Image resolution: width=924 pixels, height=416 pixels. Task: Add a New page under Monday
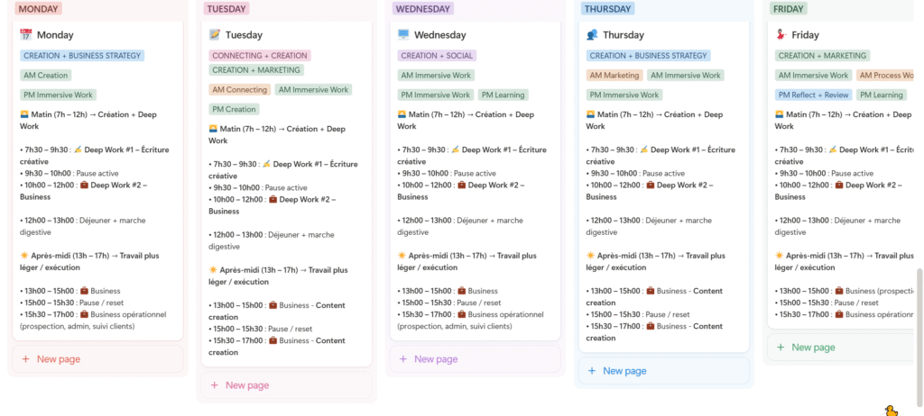[58, 359]
